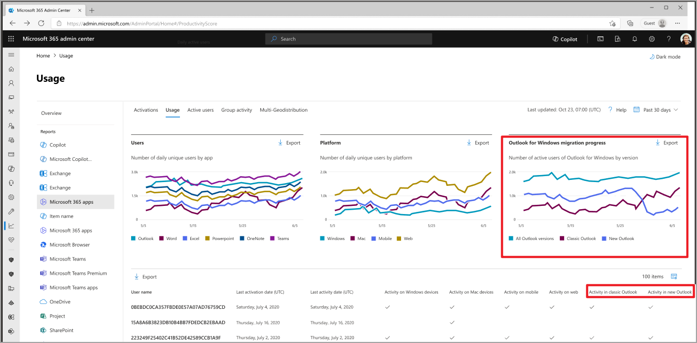Open the notifications bell icon
The height and width of the screenshot is (343, 697).
[x=635, y=38]
